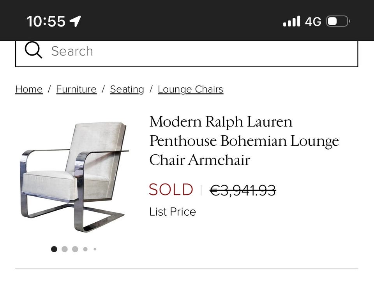This screenshot has height=281, width=374.
Task: Tap the 10:55 clock in status bar
Action: pyautogui.click(x=46, y=21)
